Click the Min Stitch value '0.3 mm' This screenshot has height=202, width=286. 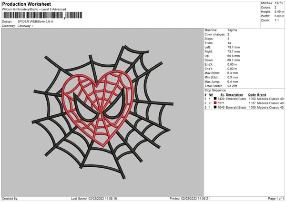[233, 77]
